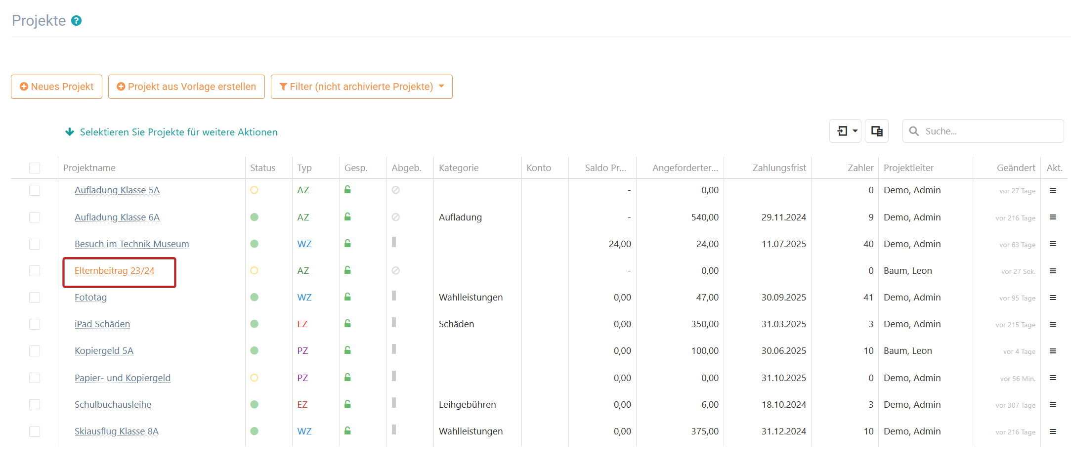Check the box for iPad Schäden
Viewport: 1071px width, 472px height.
click(35, 324)
